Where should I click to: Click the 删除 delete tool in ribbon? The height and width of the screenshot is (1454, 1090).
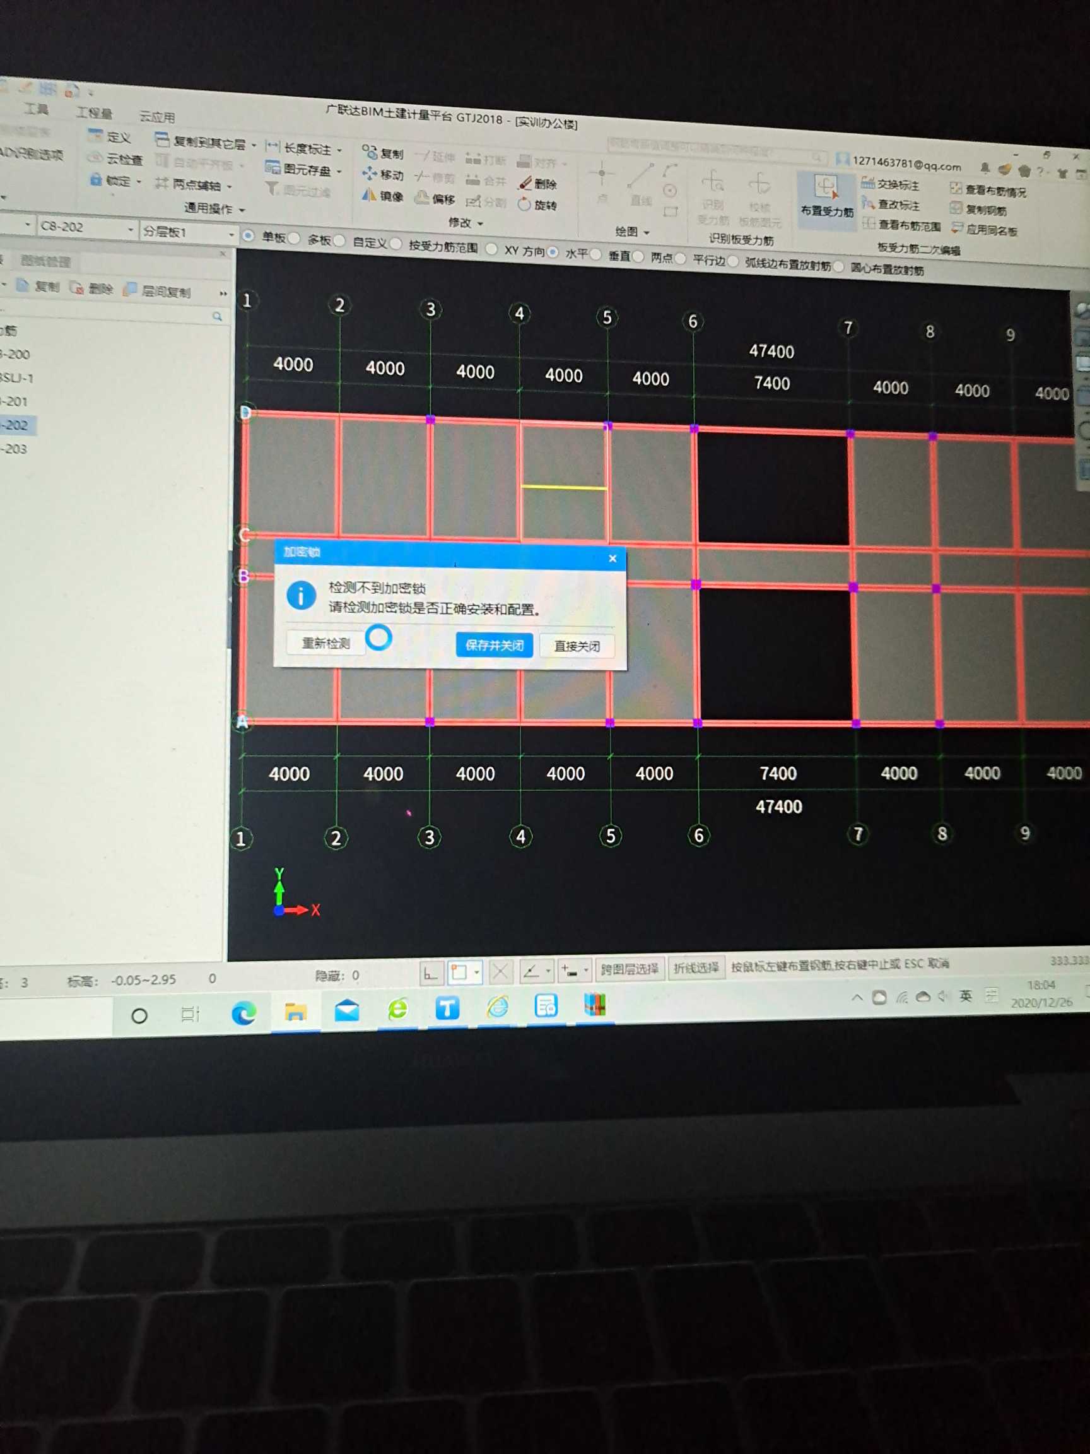coord(538,184)
